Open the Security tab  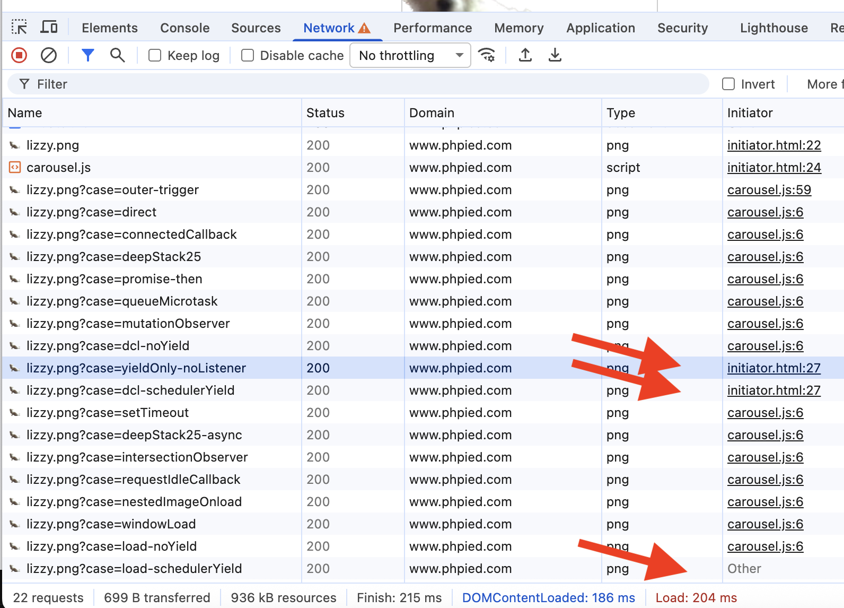tap(683, 28)
